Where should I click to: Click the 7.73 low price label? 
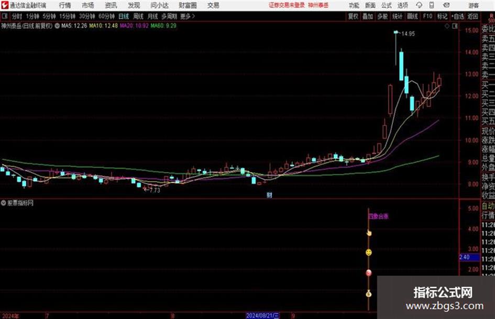(155, 191)
